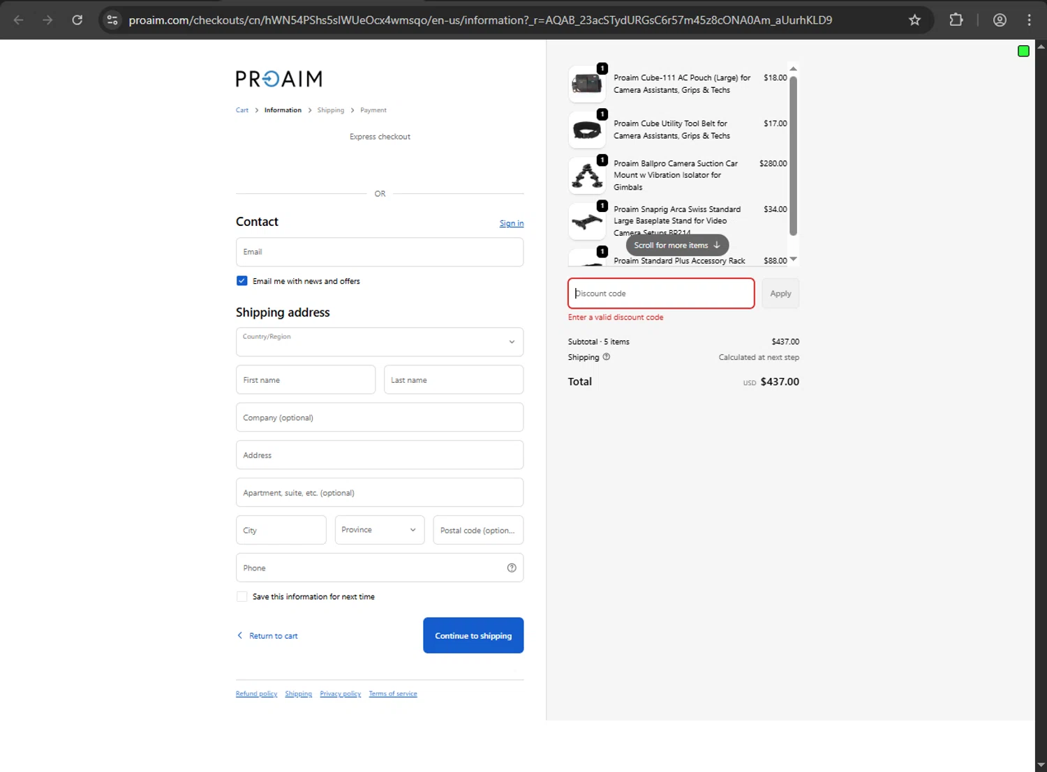Click the order summary scrollbar thumb
The height and width of the screenshot is (772, 1047).
[x=793, y=156]
